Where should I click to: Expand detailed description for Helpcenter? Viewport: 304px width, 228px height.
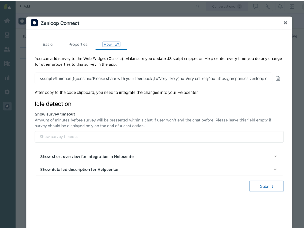coord(159,170)
